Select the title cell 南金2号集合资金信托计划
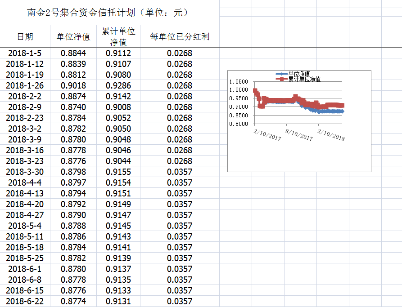The image size is (402, 307). (x=108, y=13)
